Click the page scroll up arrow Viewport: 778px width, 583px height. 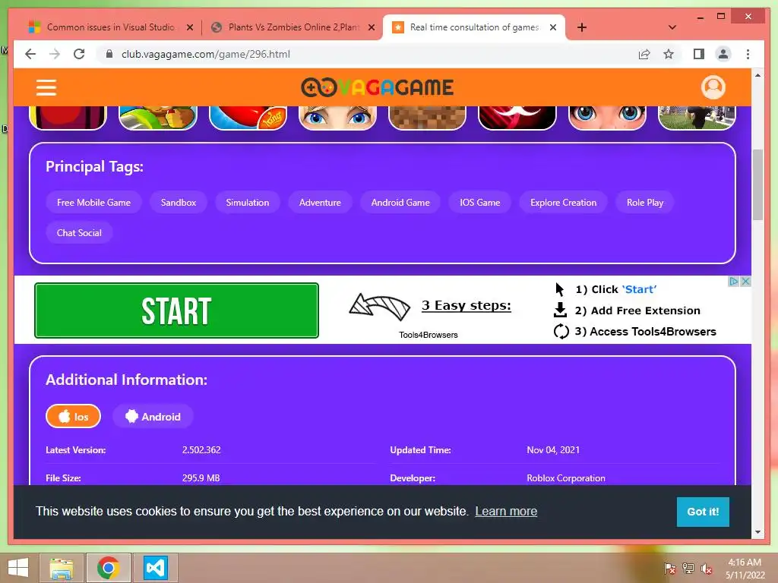pos(757,75)
